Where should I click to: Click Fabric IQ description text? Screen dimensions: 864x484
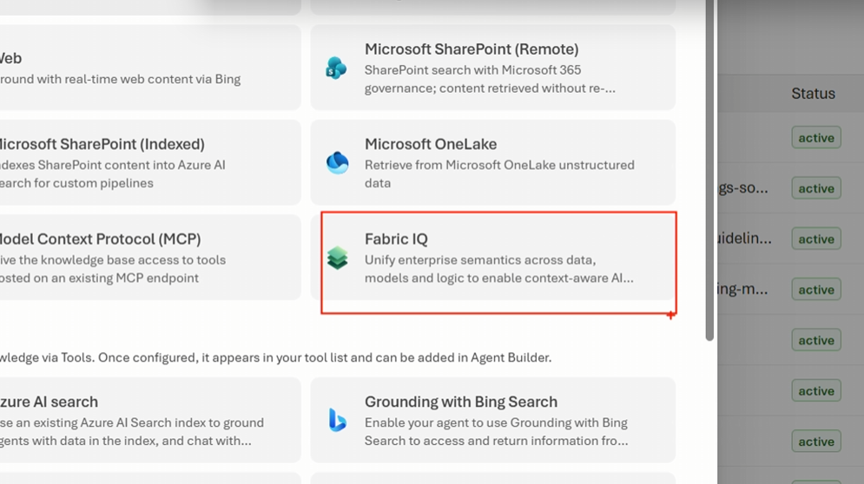498,269
